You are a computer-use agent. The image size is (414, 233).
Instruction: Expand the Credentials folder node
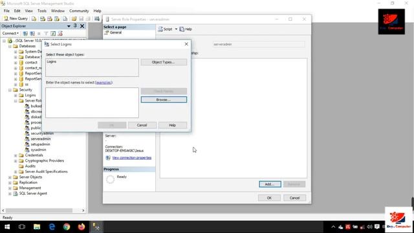(x=16, y=155)
